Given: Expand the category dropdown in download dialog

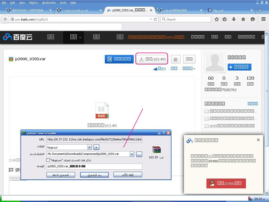Looking at the screenshot, I should click(89, 147).
